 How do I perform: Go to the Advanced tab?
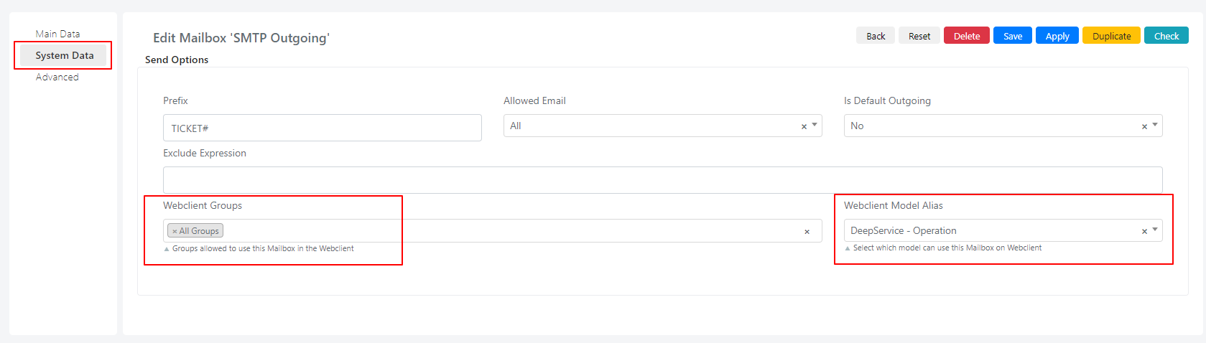(x=57, y=77)
